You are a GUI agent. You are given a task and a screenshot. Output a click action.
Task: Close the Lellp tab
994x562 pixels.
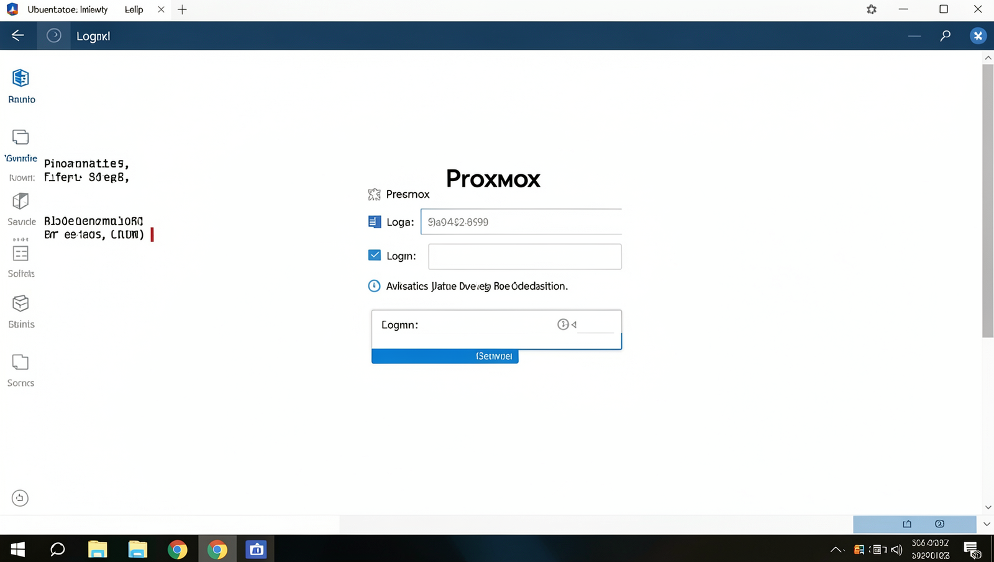coord(161,9)
